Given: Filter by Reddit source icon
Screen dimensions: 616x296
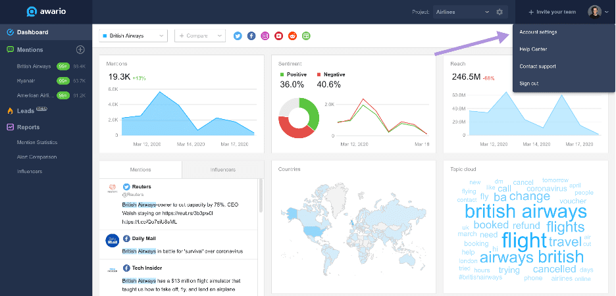Looking at the screenshot, I should [x=292, y=36].
